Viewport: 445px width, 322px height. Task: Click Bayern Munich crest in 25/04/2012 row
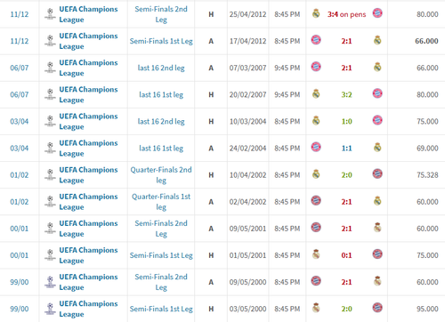pos(377,13)
